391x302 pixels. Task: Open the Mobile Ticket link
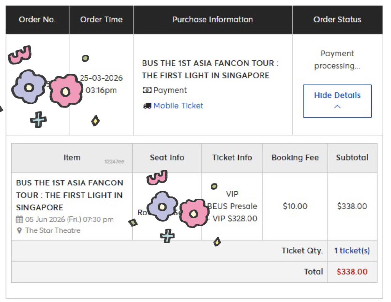click(x=178, y=106)
